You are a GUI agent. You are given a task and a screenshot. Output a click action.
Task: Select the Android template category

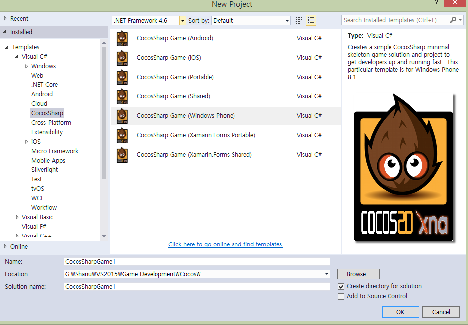tap(42, 94)
